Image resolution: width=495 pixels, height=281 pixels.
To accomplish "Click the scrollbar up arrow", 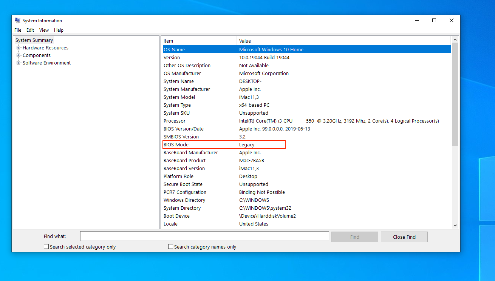I will [x=455, y=40].
